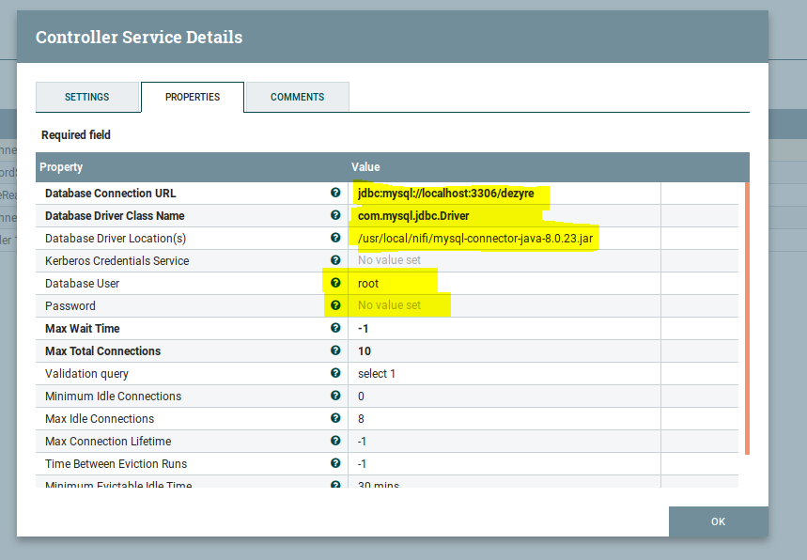Open the Comments tab
The image size is (807, 560).
pos(297,98)
